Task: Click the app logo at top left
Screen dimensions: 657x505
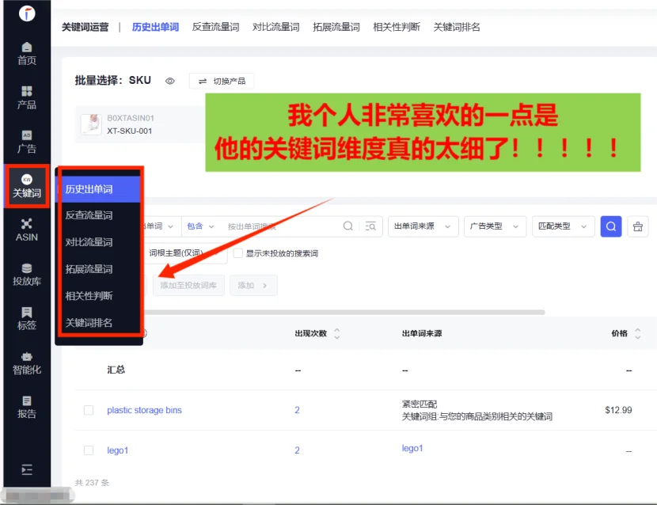Action: pos(27,13)
